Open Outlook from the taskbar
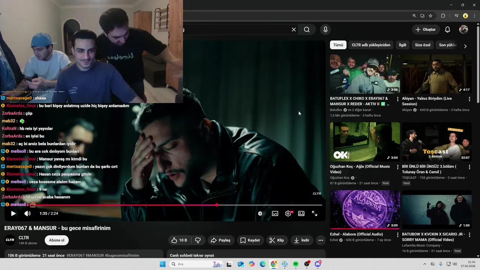The image size is (480, 270). coord(240,264)
